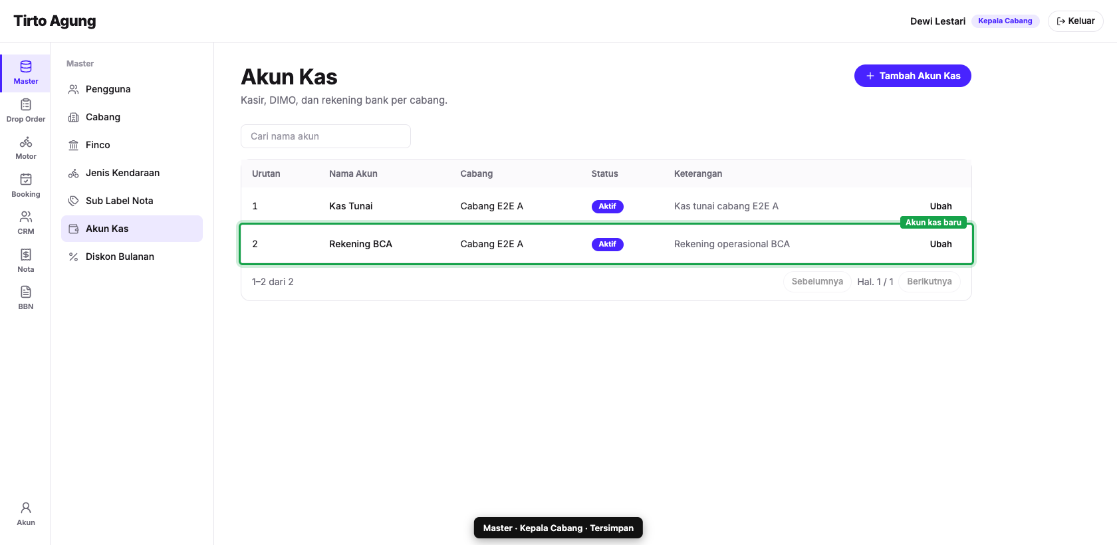The height and width of the screenshot is (545, 1117).
Task: Open the CRM people icon
Action: pyautogui.click(x=26, y=217)
